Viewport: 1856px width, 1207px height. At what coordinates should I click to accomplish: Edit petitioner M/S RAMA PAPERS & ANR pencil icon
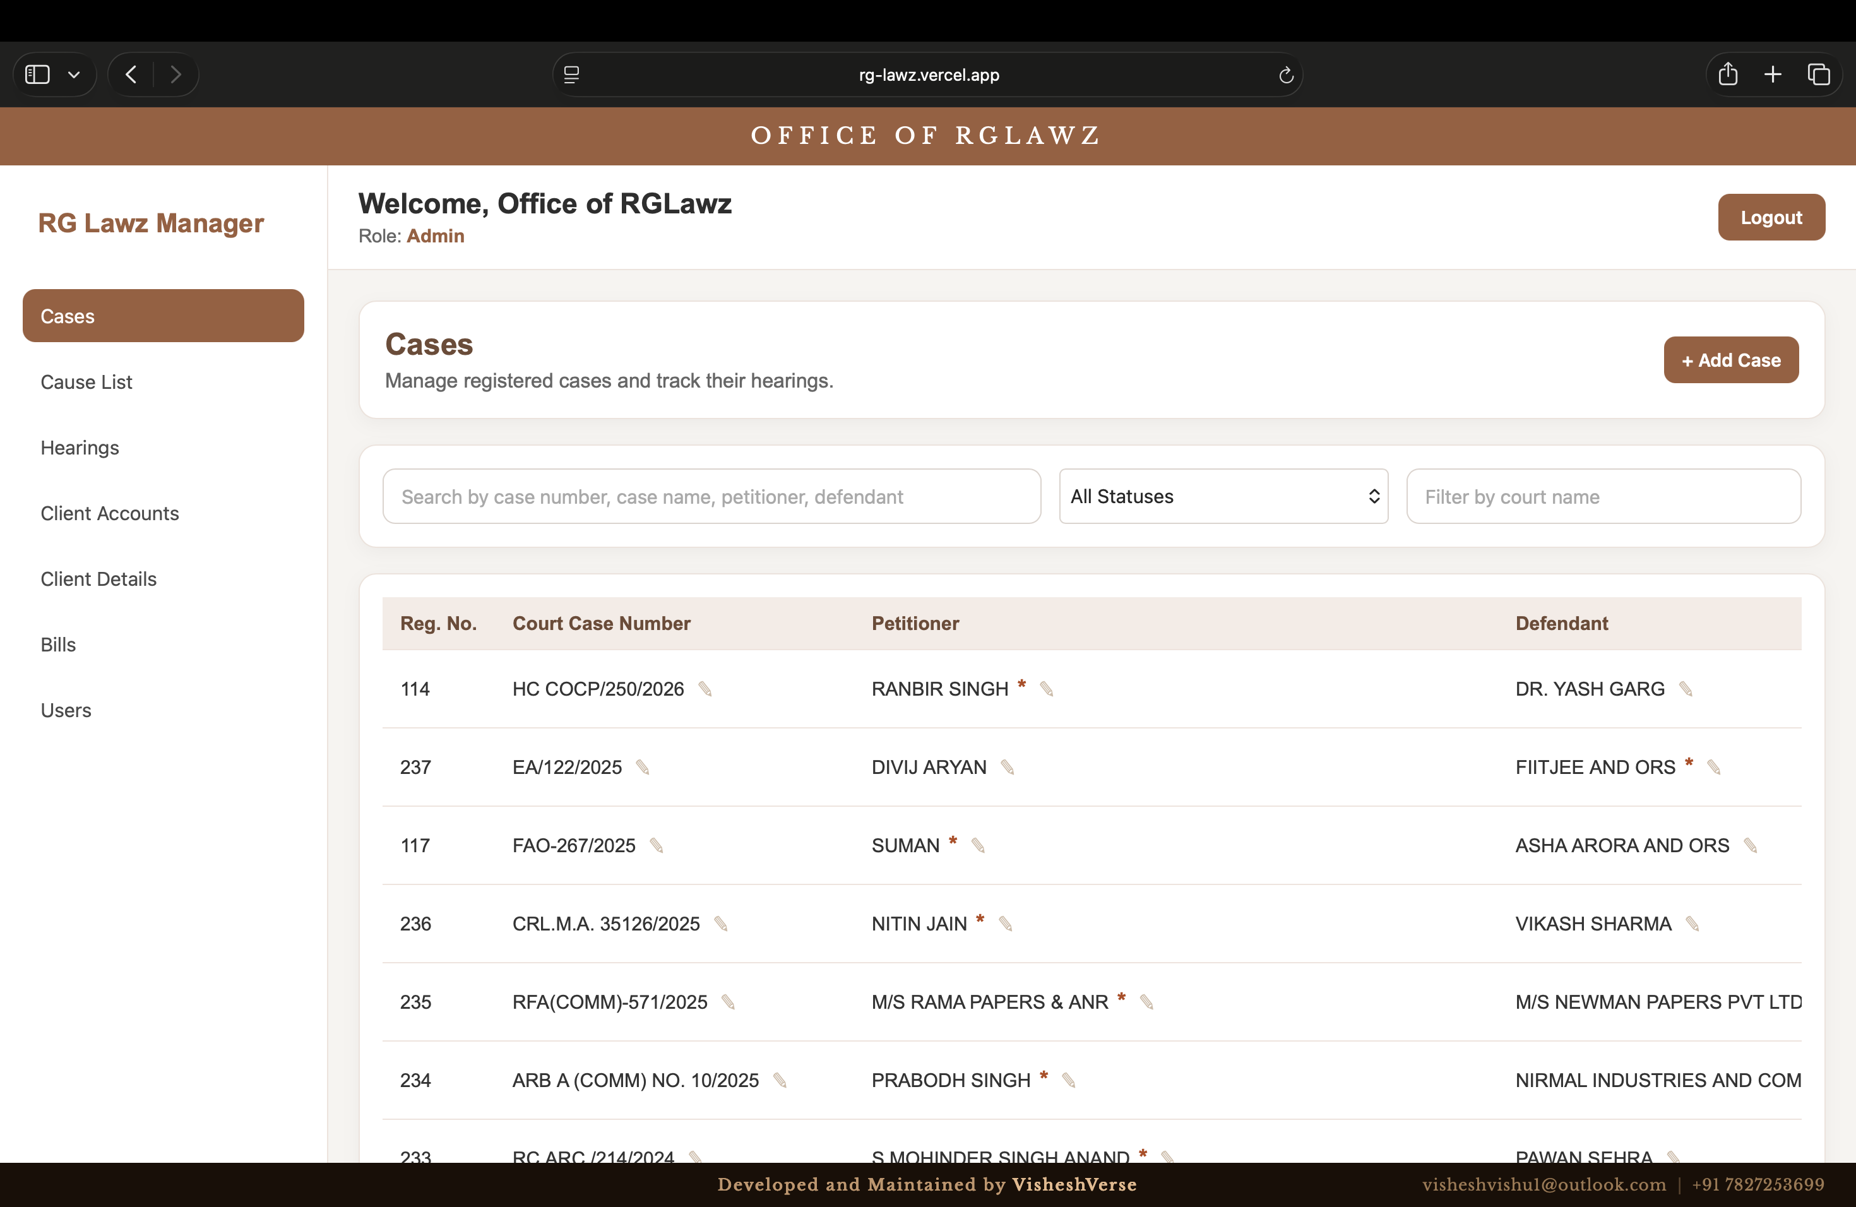point(1146,1002)
